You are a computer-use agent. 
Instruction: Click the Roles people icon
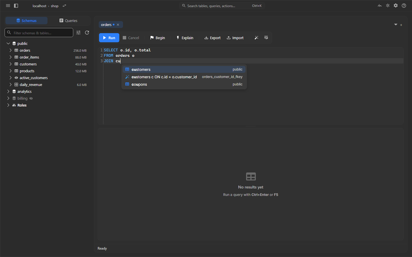tap(14, 105)
